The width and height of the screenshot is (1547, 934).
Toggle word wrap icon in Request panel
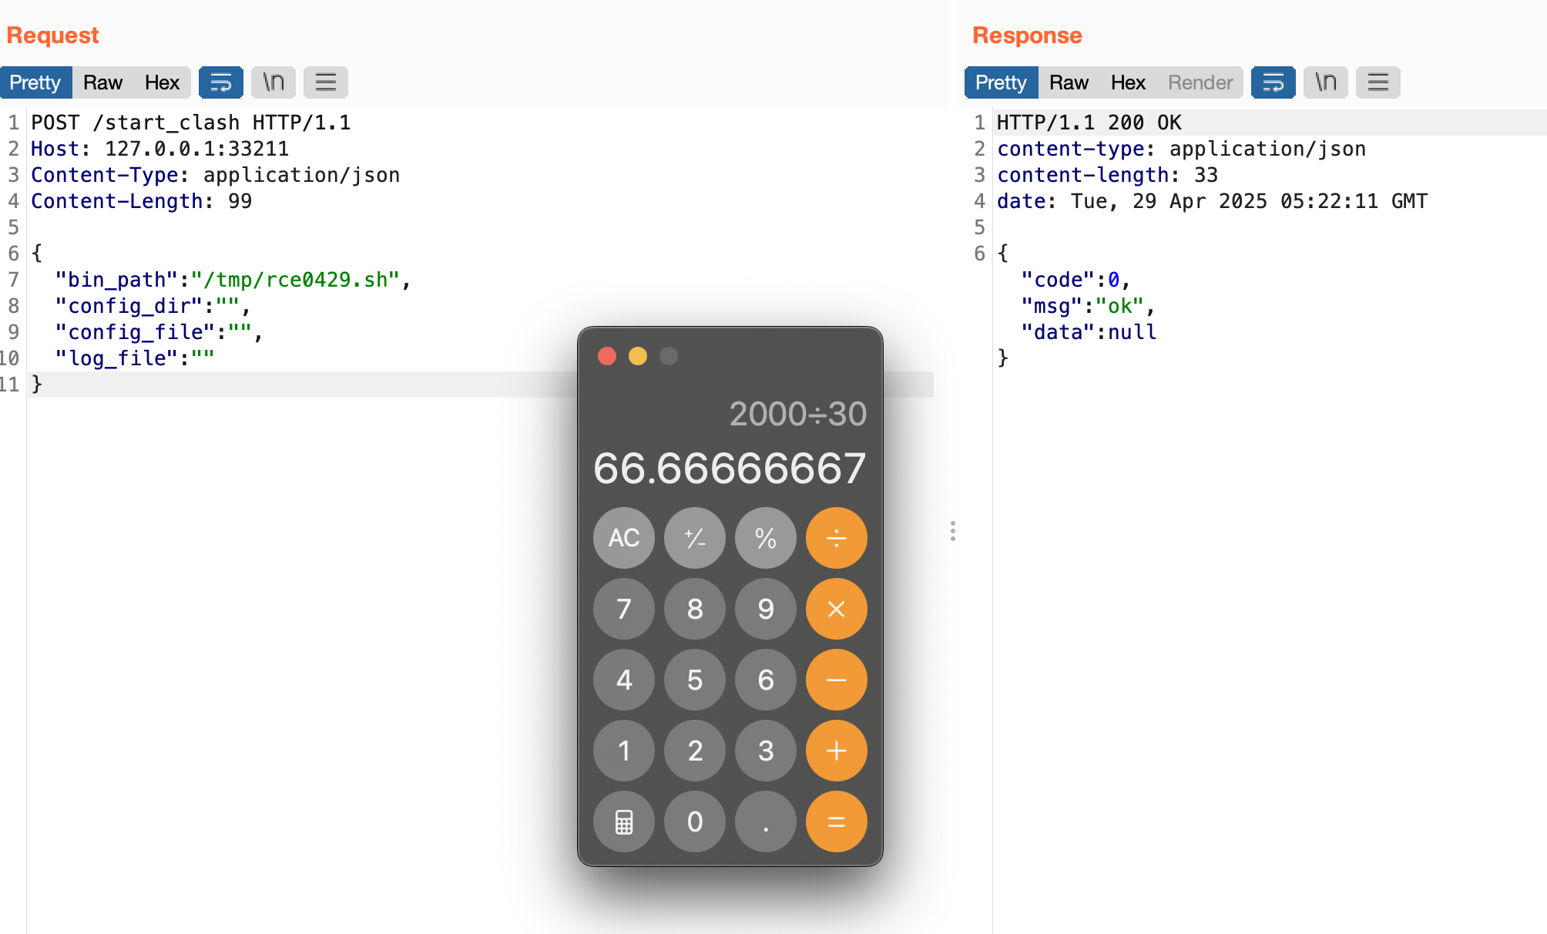(221, 82)
